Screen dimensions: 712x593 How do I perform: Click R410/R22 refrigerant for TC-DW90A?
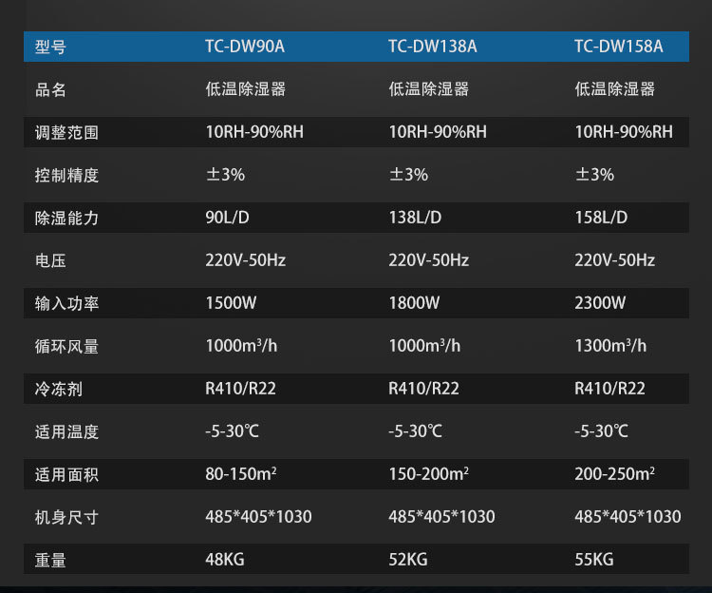coord(241,388)
